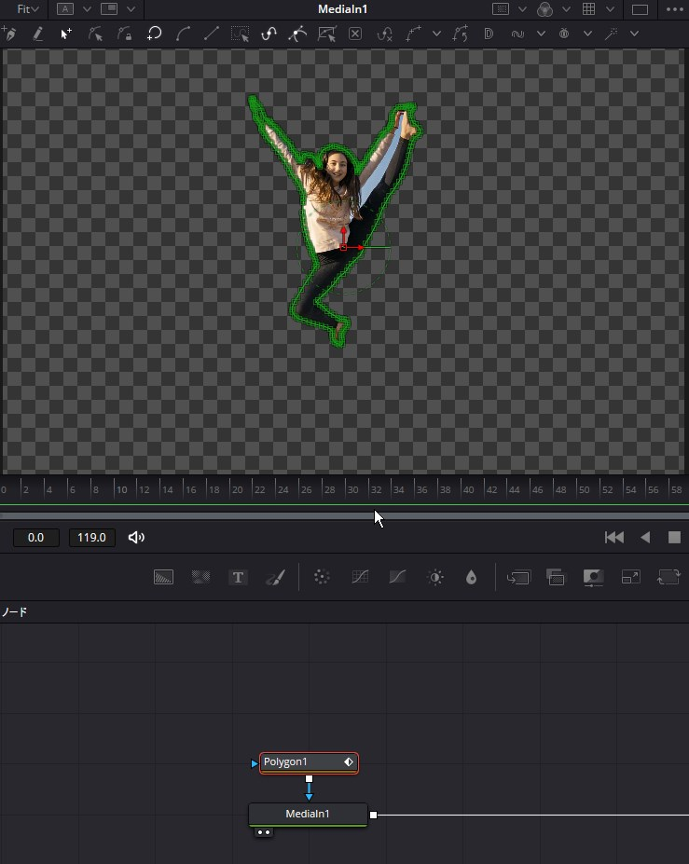Toggle the A buffer view button
Image resolution: width=689 pixels, height=864 pixels.
(x=65, y=8)
